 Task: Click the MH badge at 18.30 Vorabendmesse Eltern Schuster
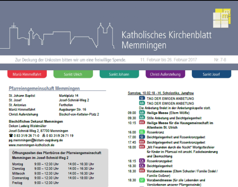tap(142, 171)
